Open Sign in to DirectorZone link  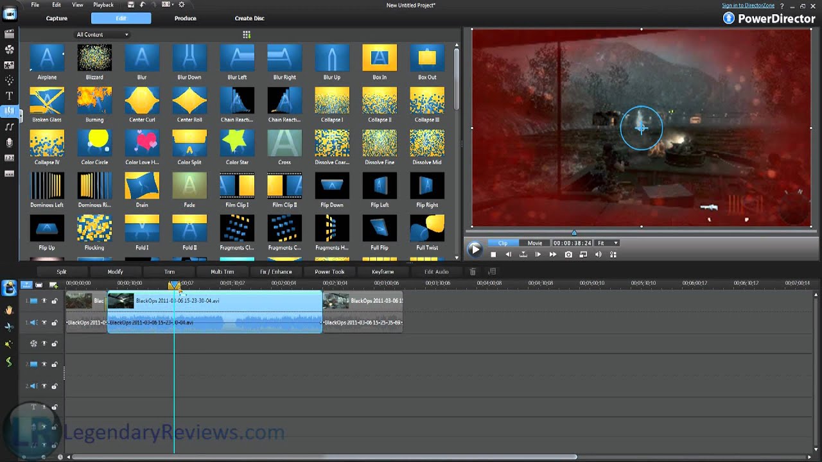748,5
